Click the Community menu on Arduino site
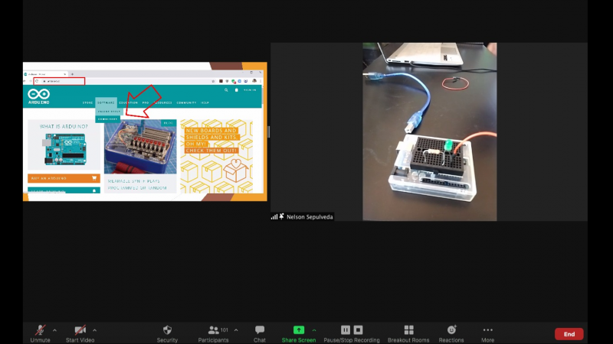This screenshot has width=613, height=344. point(186,102)
